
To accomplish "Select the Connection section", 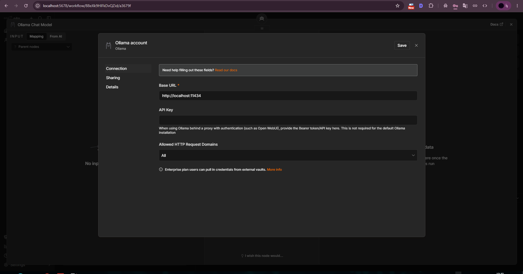I will [x=128, y=68].
